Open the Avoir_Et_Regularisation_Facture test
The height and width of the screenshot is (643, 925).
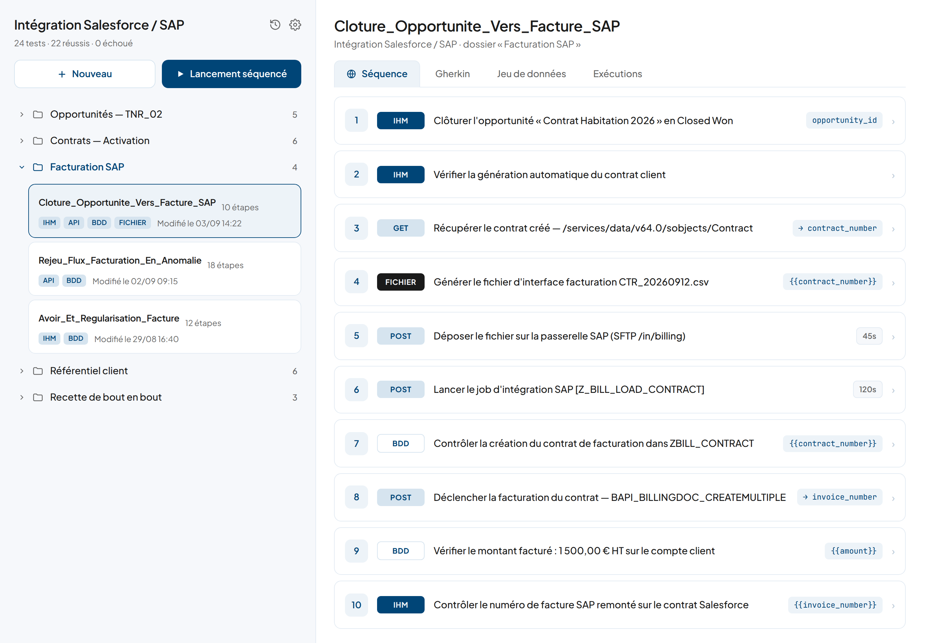click(x=165, y=327)
